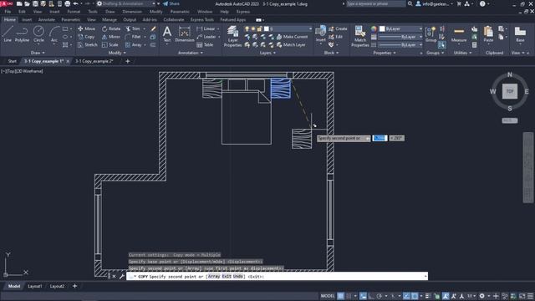Image resolution: width=535 pixels, height=301 pixels.
Task: Expand the Block panel
Action: tap(331, 53)
